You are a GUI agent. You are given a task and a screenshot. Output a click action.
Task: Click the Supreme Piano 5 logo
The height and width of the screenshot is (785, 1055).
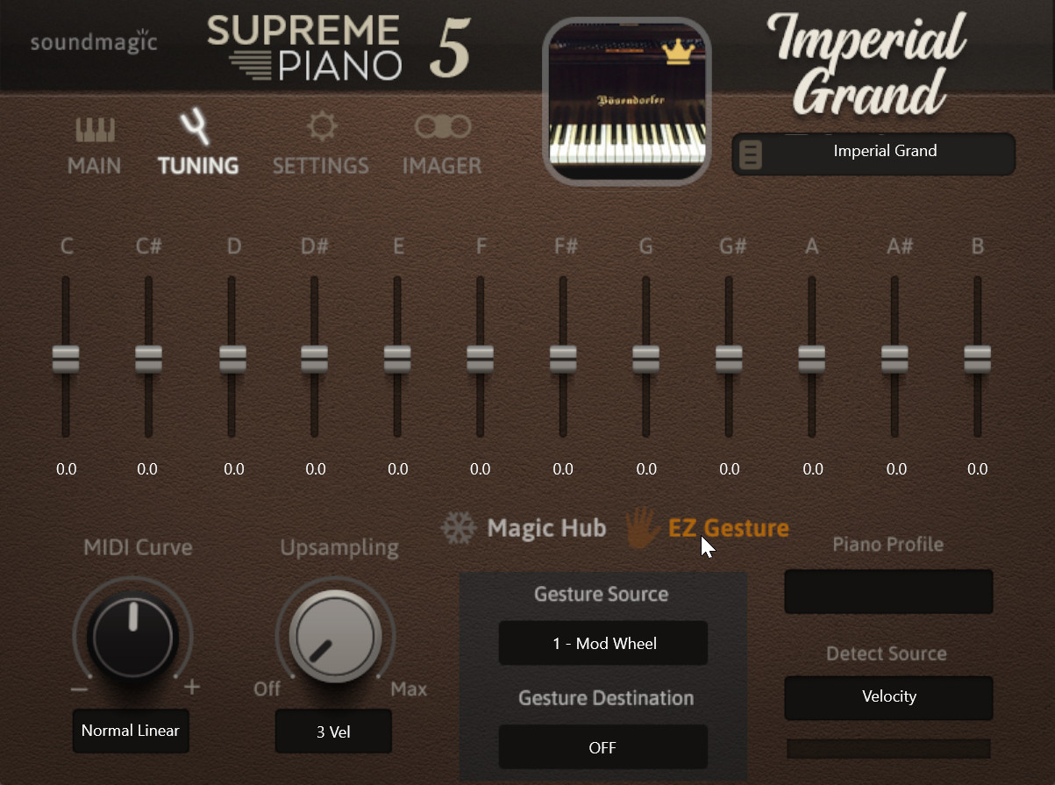[x=339, y=47]
